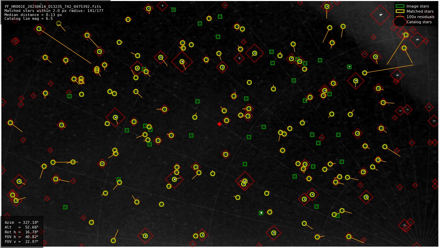Click the 'FOV v = 22.07°' value

(x=22, y=242)
